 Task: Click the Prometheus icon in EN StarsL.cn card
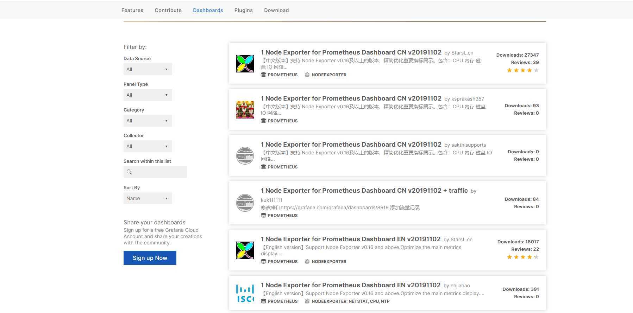coord(263,261)
